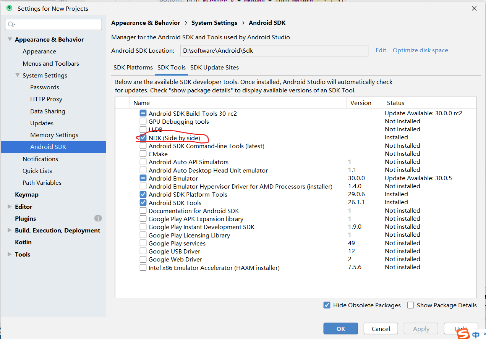Click the Plugins update count badge
The image size is (486, 339).
[x=98, y=218]
